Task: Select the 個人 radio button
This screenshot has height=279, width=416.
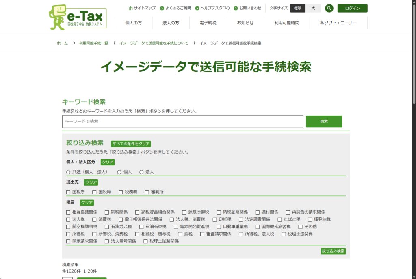Action: click(x=119, y=172)
